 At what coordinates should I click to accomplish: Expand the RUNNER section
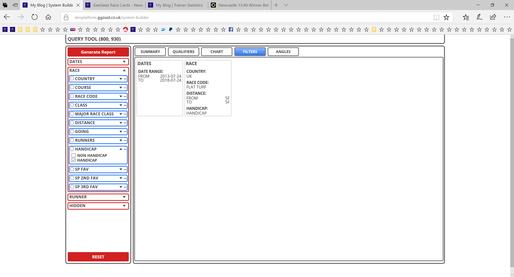[98, 197]
